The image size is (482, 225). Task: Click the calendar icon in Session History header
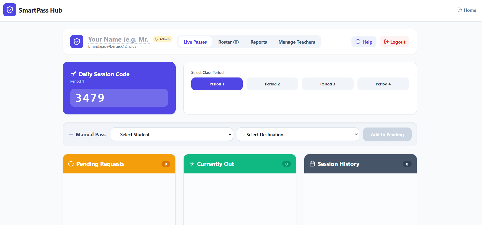[312, 164]
